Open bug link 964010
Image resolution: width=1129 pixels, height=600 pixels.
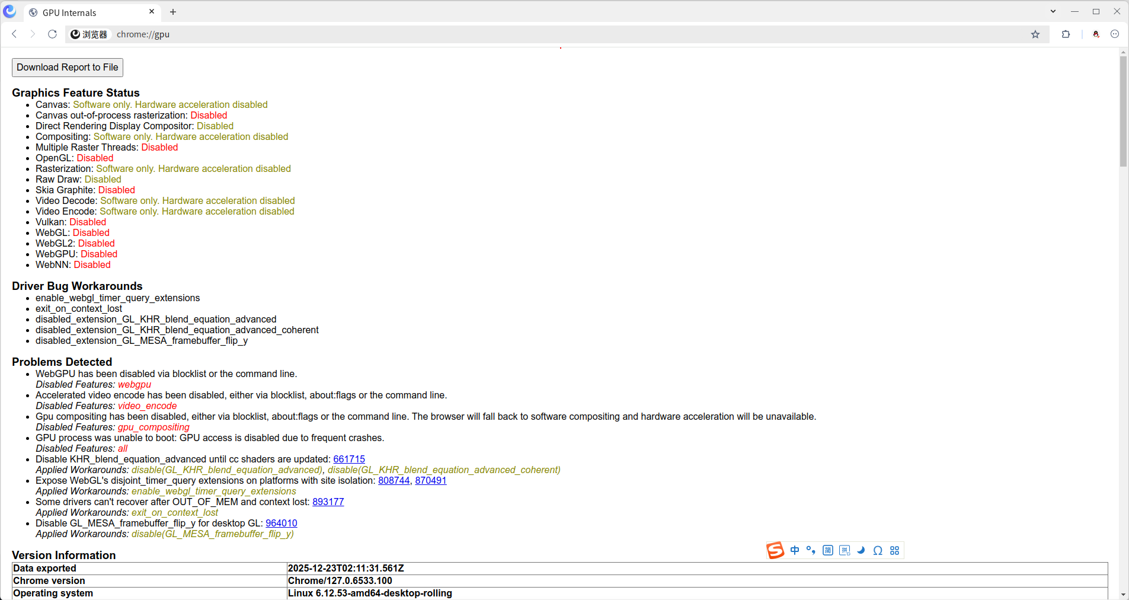coord(282,524)
